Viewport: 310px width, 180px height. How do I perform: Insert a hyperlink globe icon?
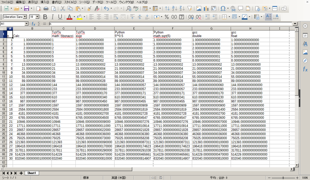pos(233,9)
